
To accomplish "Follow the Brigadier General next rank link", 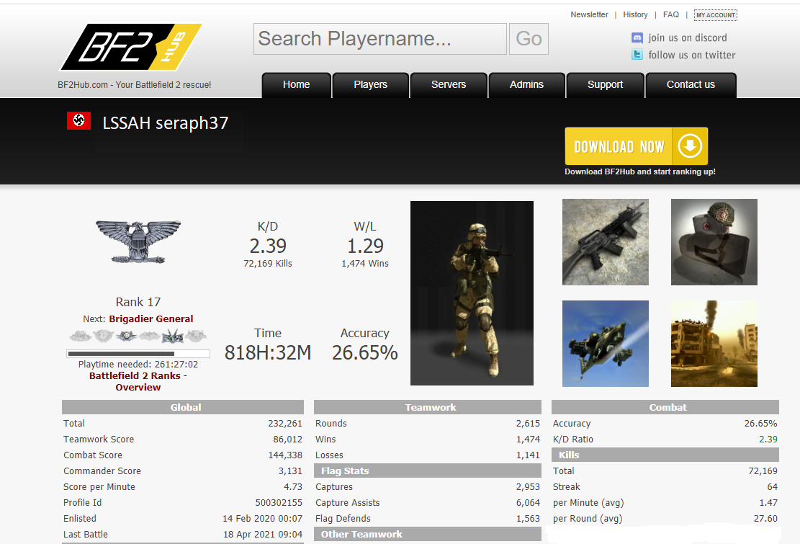I will [150, 319].
